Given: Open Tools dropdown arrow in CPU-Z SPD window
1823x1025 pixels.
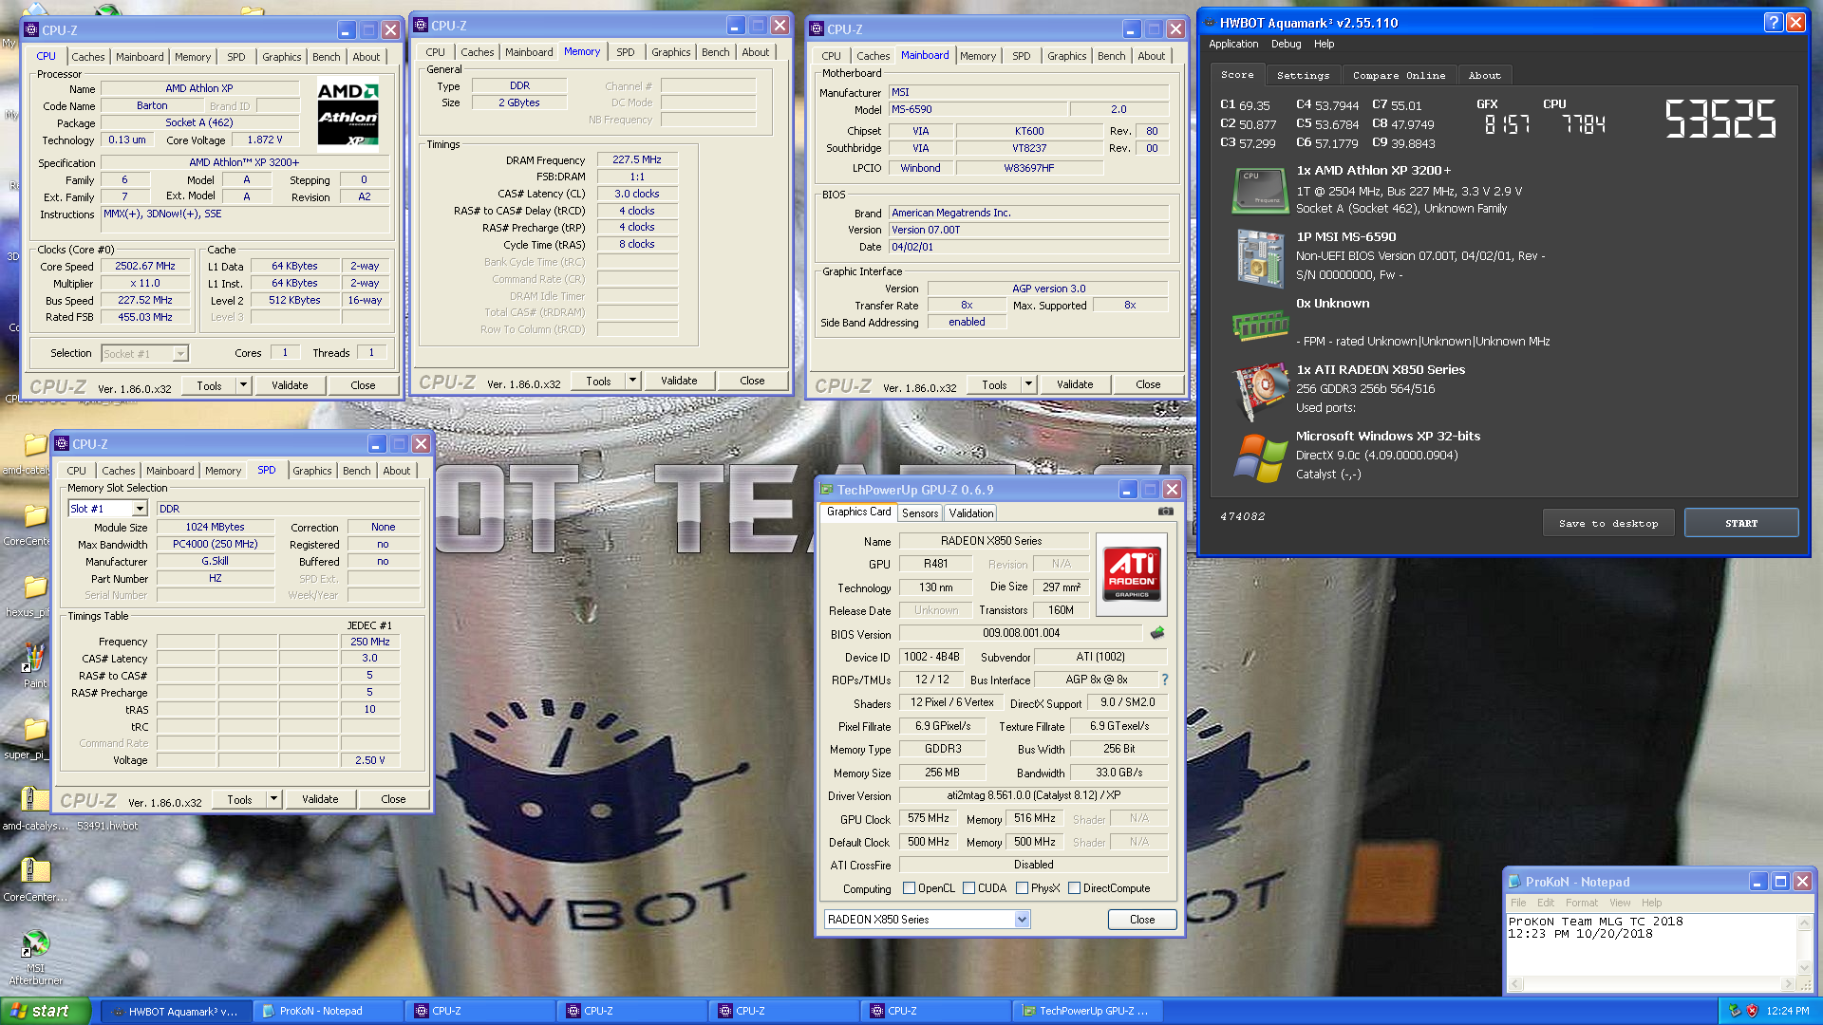Looking at the screenshot, I should [273, 799].
